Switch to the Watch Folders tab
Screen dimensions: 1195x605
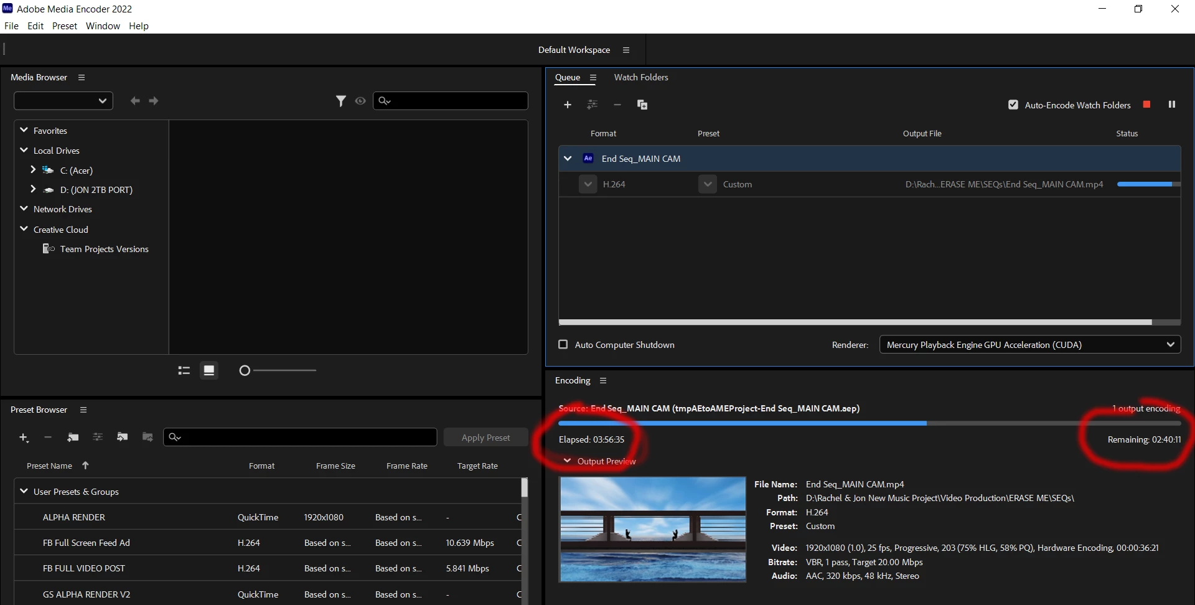pos(641,77)
